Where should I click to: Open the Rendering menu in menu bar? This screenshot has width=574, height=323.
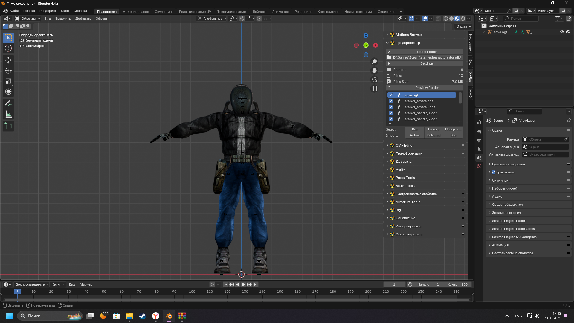48,11
